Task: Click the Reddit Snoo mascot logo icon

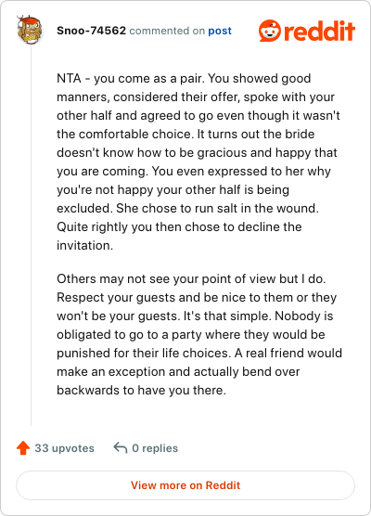Action: (x=270, y=31)
